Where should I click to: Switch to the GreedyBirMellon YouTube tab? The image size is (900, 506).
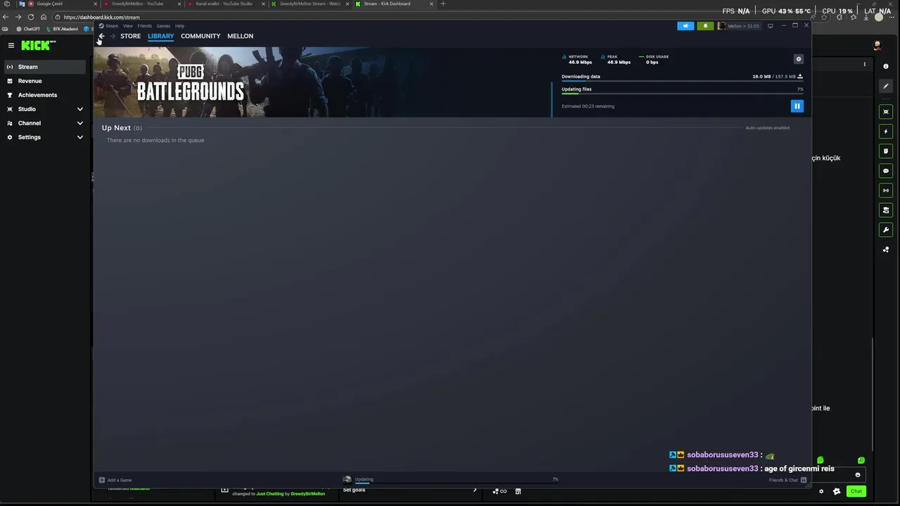(141, 4)
